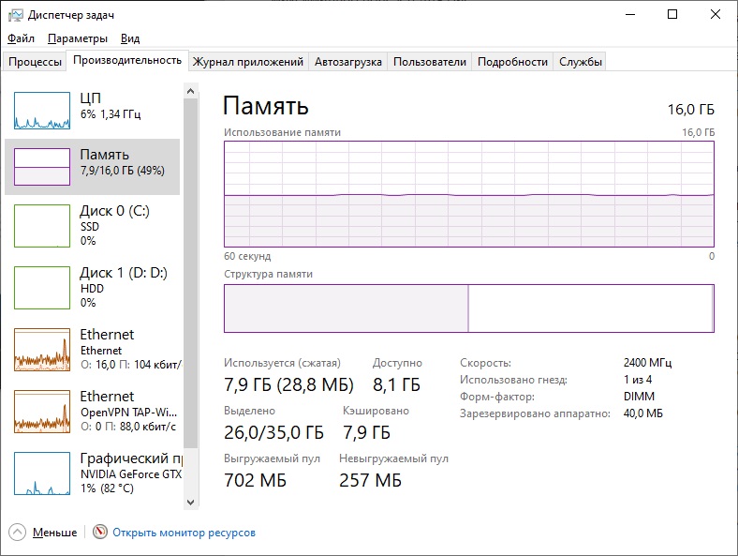
Task: Select the first Ethernet adapter graph
Action: coord(42,349)
